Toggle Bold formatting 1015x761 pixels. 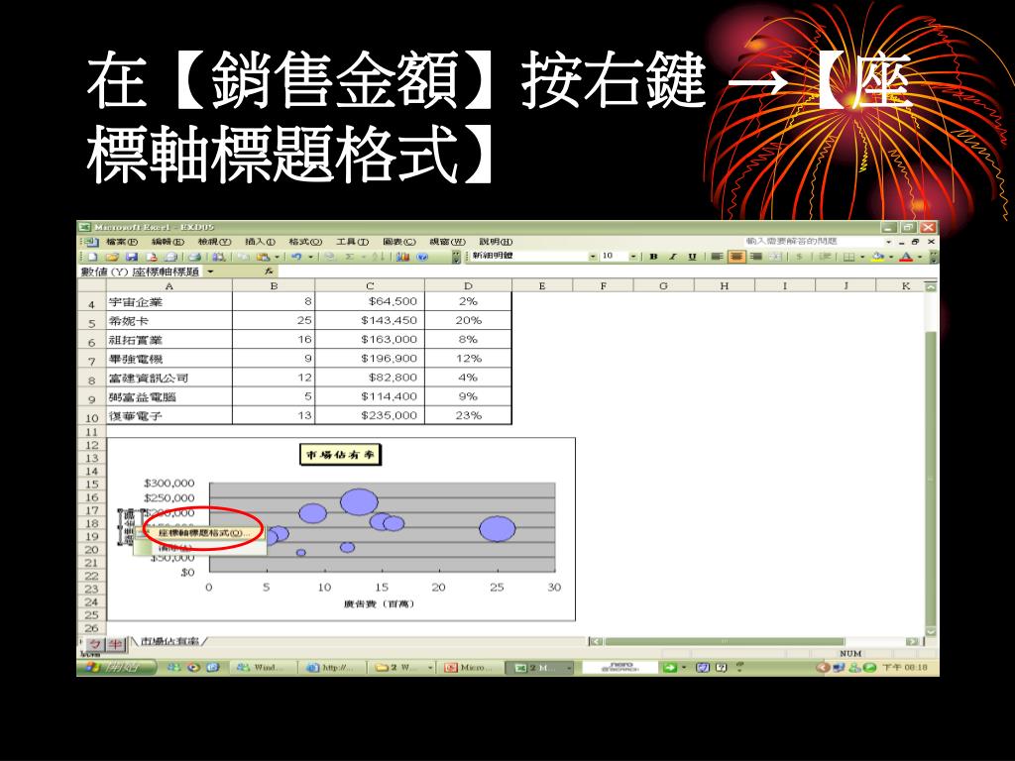tap(654, 257)
